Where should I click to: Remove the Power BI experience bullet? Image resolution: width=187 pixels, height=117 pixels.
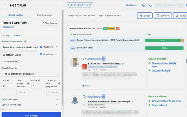pos(56,47)
